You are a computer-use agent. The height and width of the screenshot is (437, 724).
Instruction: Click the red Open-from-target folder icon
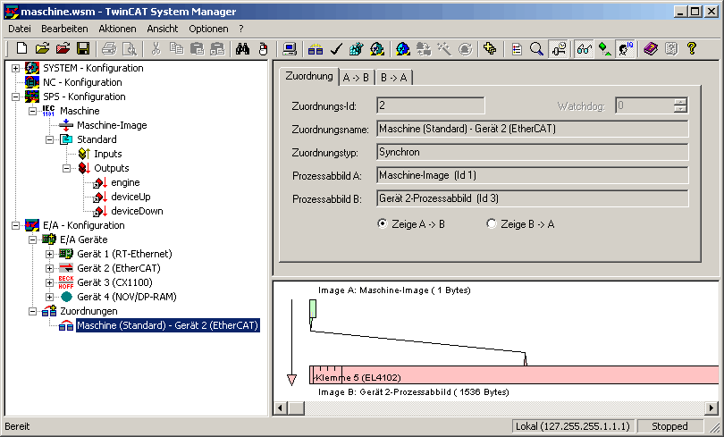tap(63, 48)
